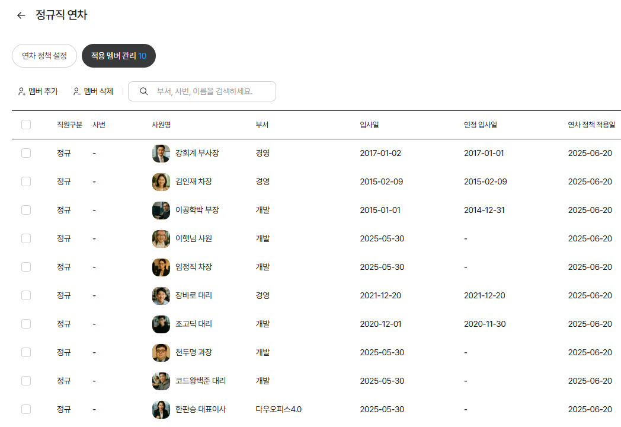Click the search magnifier icon
The height and width of the screenshot is (427, 621).
(143, 91)
